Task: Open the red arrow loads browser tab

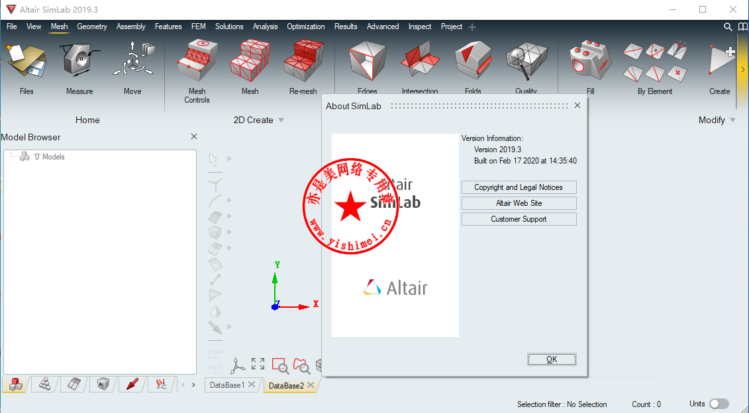Action: coord(132,385)
